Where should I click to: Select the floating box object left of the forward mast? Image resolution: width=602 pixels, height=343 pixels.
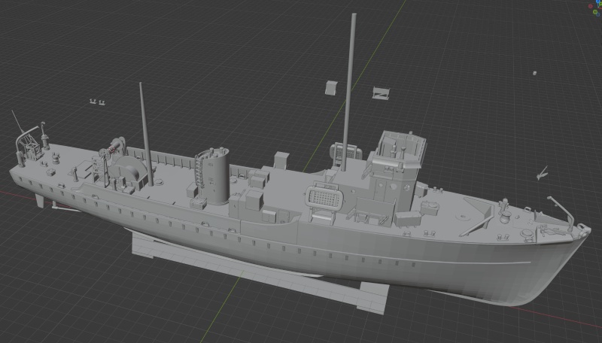click(x=331, y=87)
